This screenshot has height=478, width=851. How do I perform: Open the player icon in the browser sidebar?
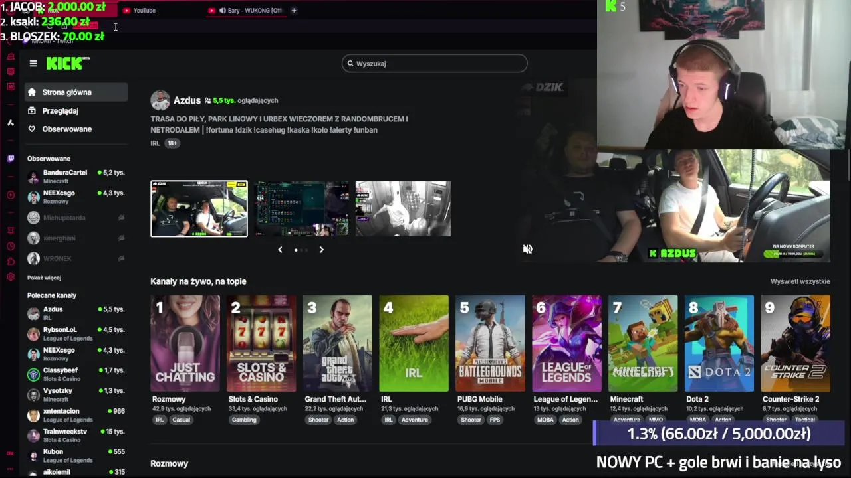[x=11, y=195]
